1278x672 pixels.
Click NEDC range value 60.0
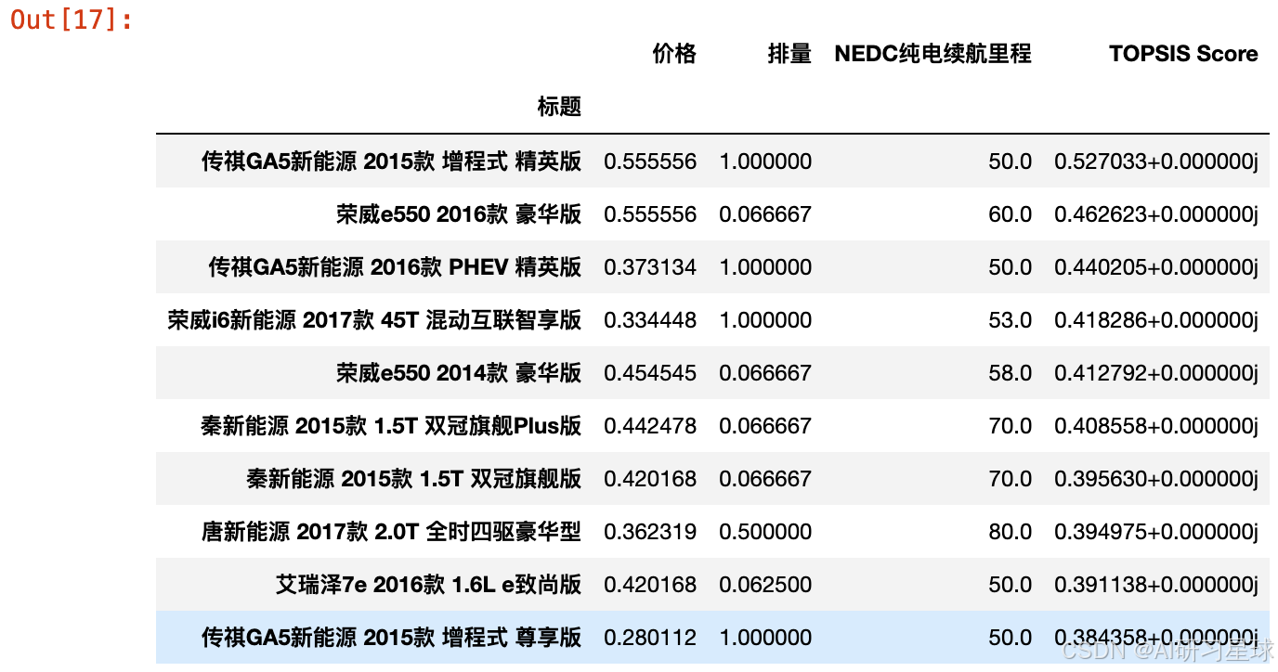tap(1010, 214)
